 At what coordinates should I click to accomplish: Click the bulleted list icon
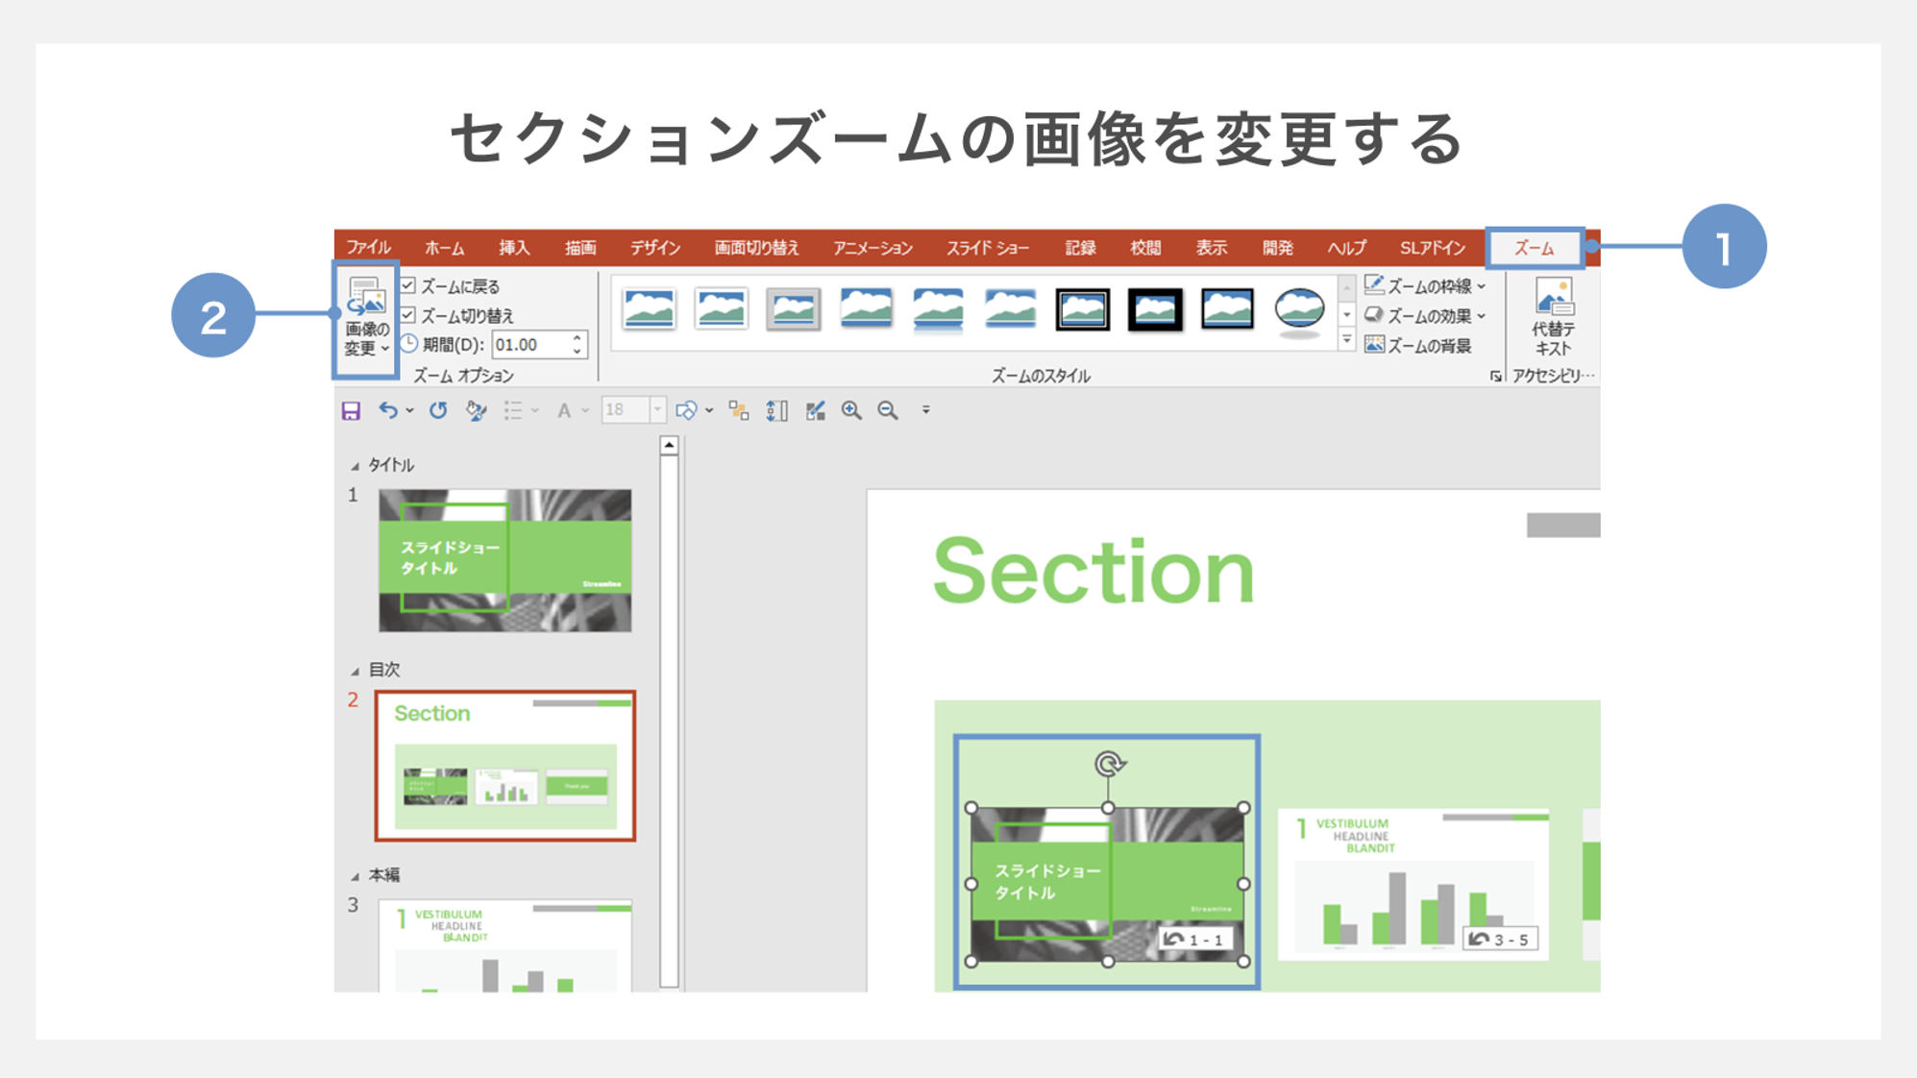click(x=513, y=410)
